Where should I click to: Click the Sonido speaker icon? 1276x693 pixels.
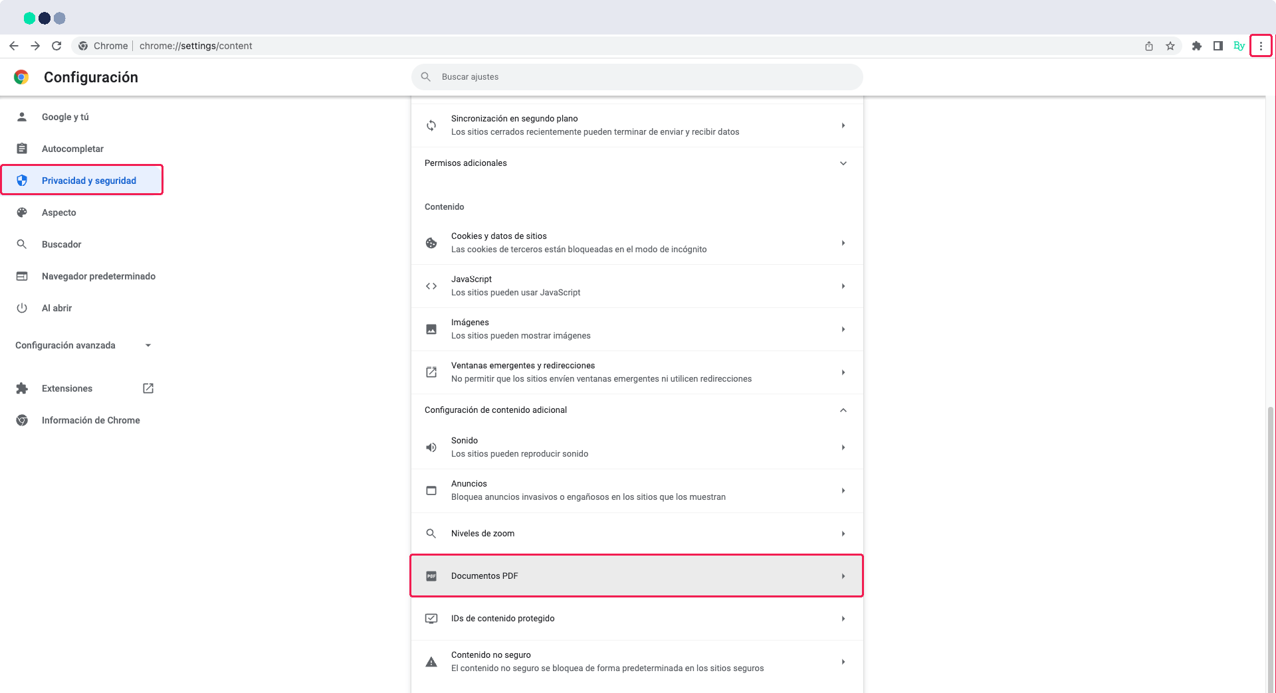432,447
